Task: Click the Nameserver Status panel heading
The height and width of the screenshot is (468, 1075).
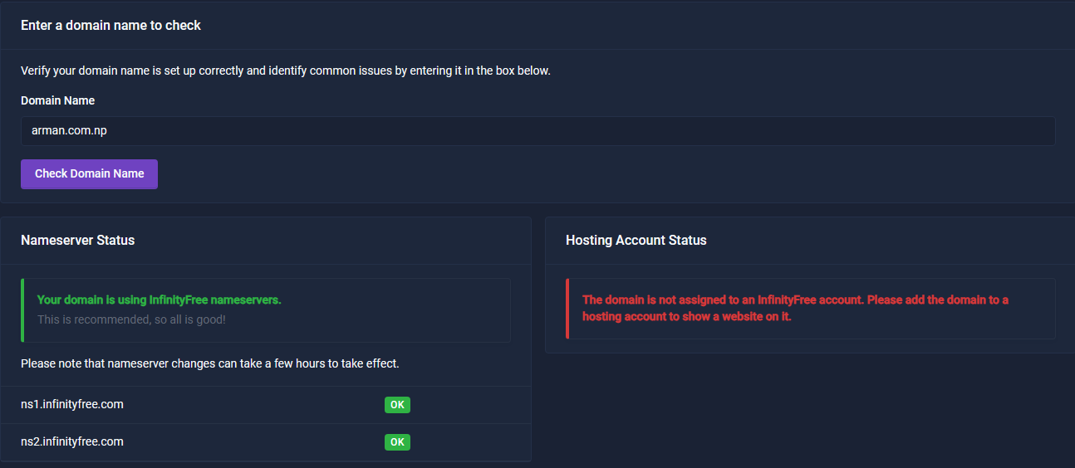Action: [77, 241]
